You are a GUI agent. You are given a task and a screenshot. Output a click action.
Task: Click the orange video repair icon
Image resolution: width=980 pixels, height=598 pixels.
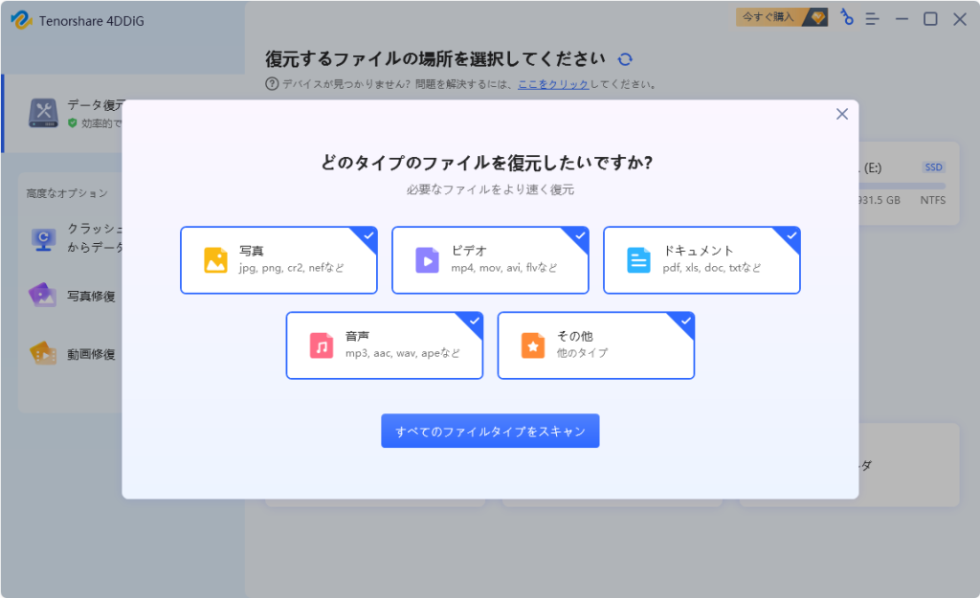pyautogui.click(x=43, y=353)
